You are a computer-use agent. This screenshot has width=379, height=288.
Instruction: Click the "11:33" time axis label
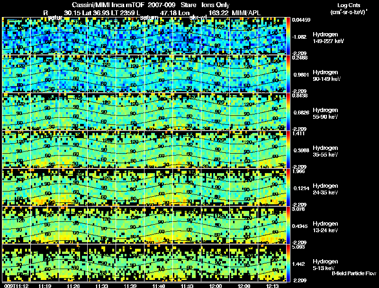(101, 286)
